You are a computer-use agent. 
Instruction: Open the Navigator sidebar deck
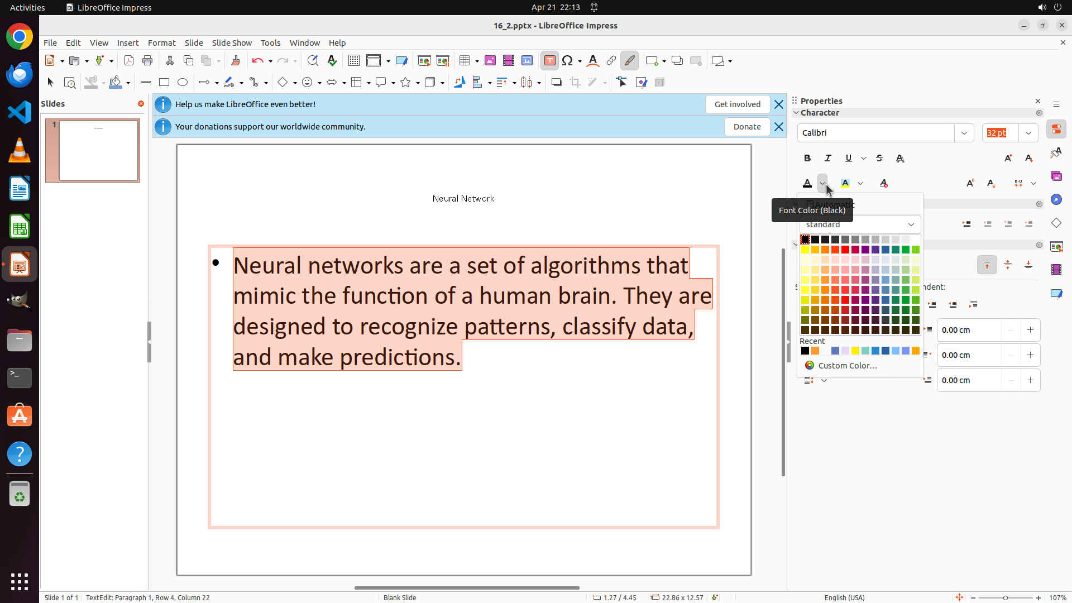coord(1056,199)
